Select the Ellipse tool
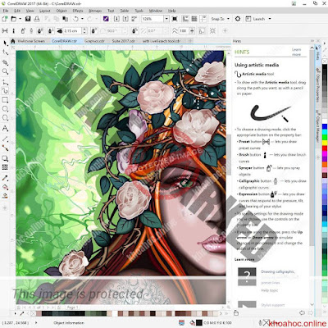This screenshot has width=328, height=328. 5,109
